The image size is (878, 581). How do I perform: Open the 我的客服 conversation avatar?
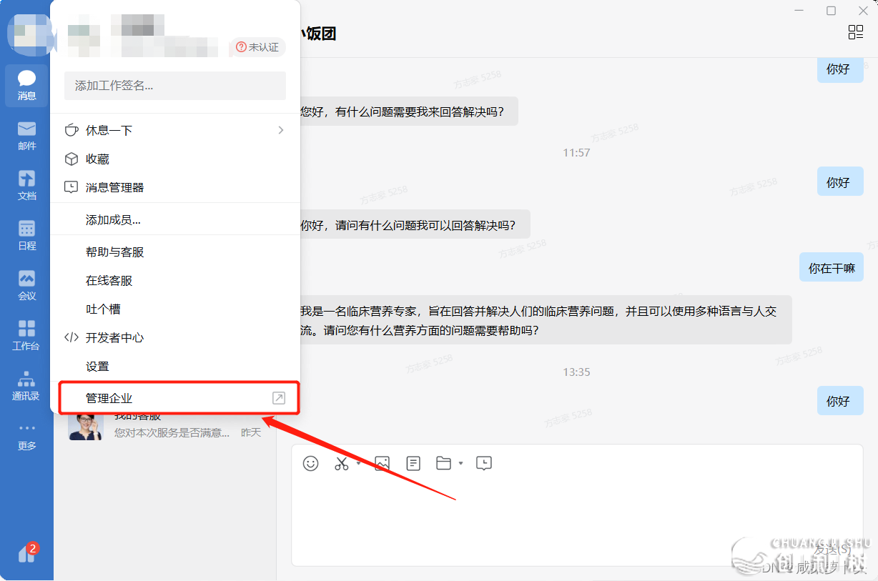point(86,426)
